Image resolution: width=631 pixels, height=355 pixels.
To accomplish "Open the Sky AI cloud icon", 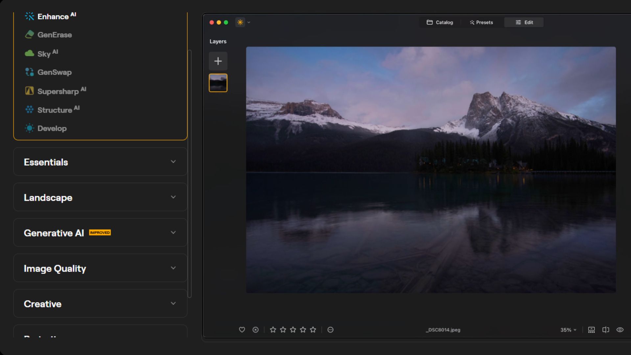I will click(30, 53).
